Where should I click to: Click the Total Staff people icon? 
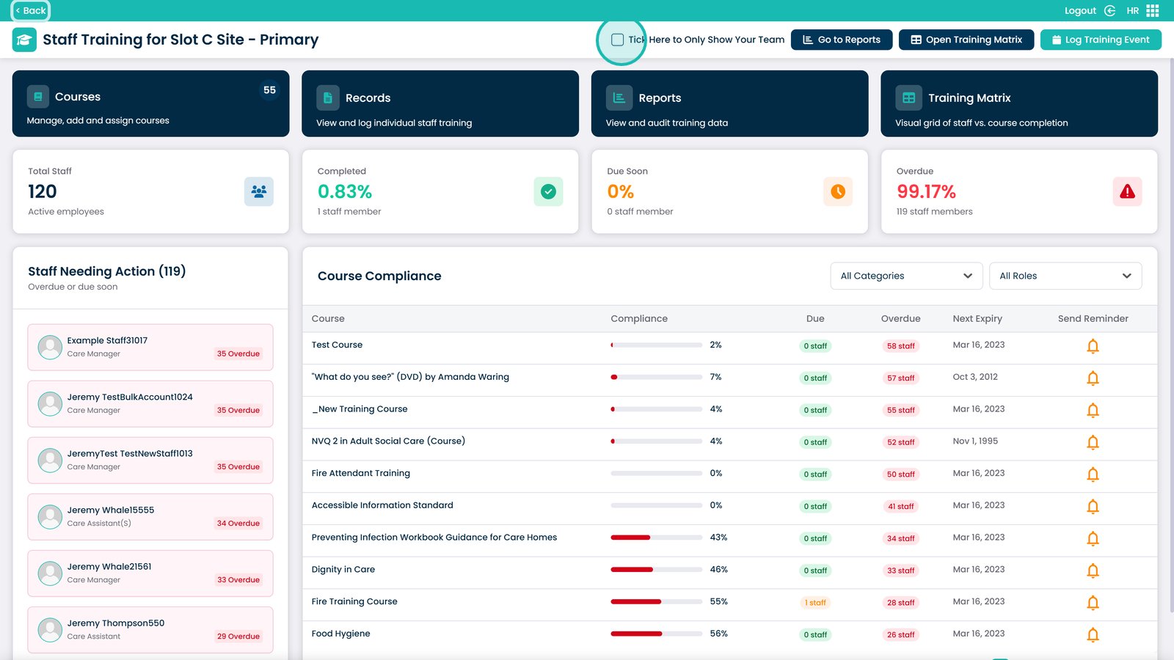258,192
